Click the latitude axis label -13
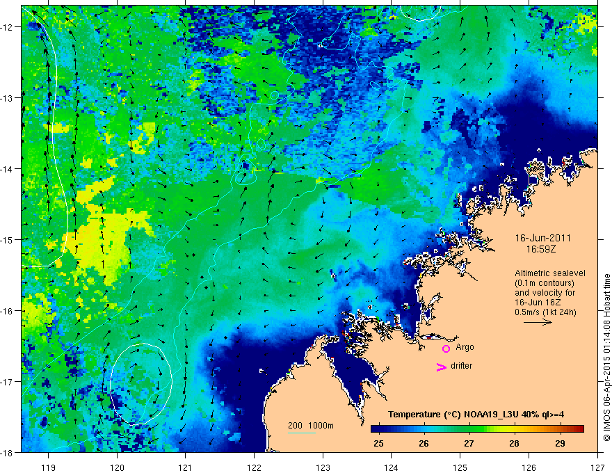Viewport: 612px width, 473px height. 7,98
